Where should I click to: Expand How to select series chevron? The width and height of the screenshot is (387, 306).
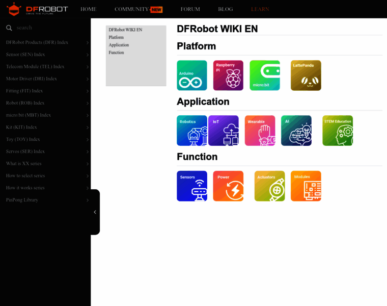click(x=88, y=176)
